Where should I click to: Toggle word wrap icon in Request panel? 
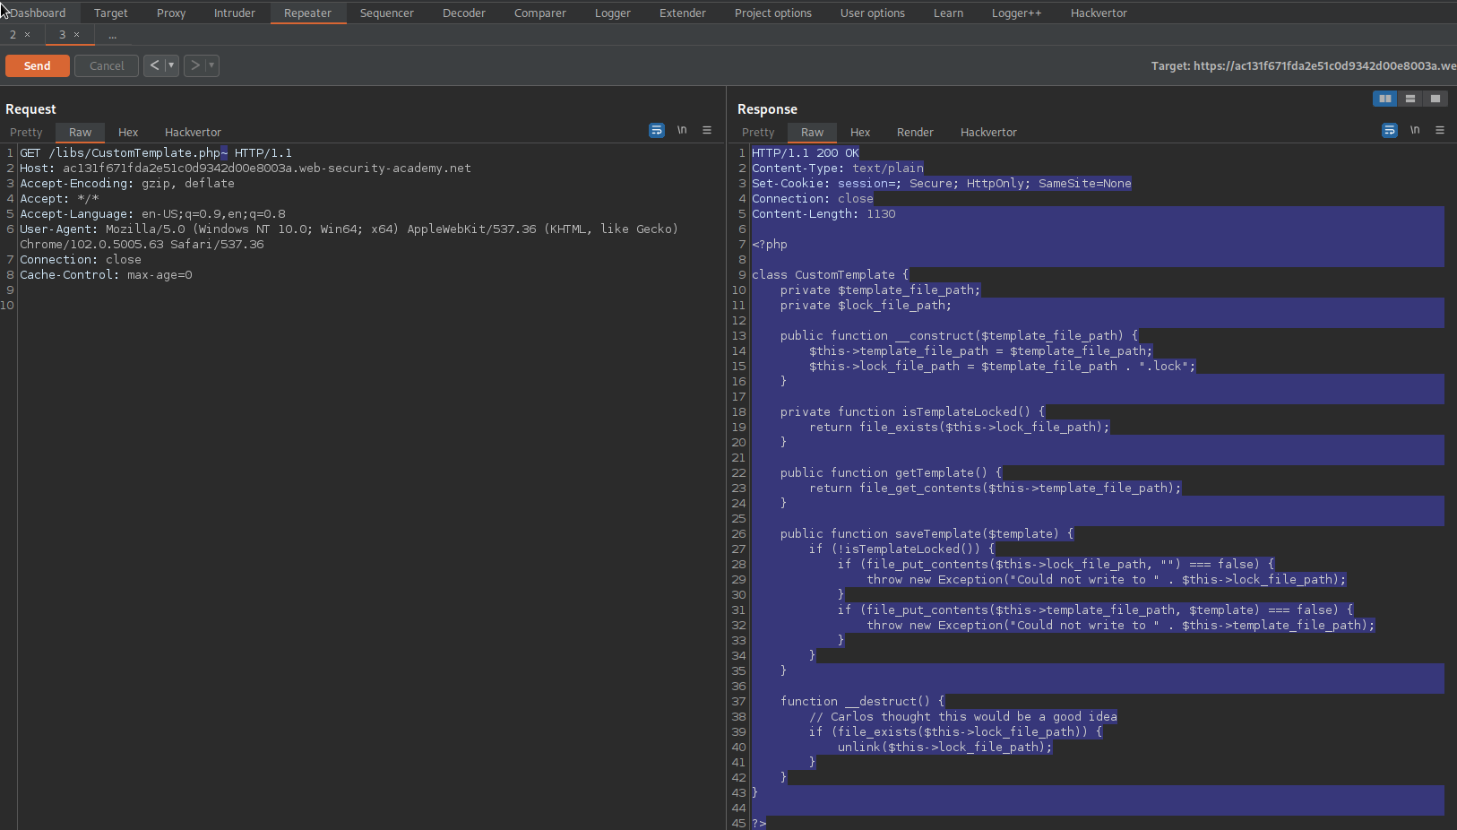coord(657,131)
